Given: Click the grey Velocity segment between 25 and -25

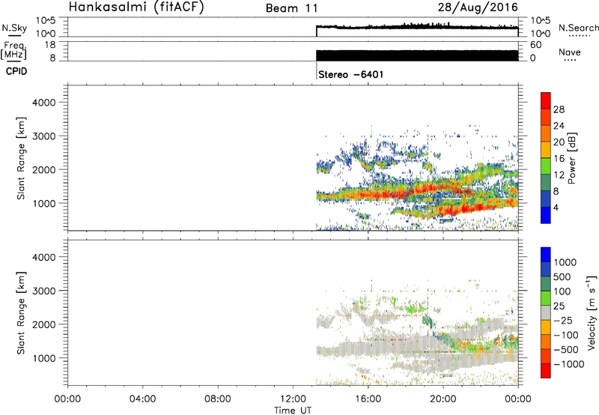Looking at the screenshot, I should point(546,312).
